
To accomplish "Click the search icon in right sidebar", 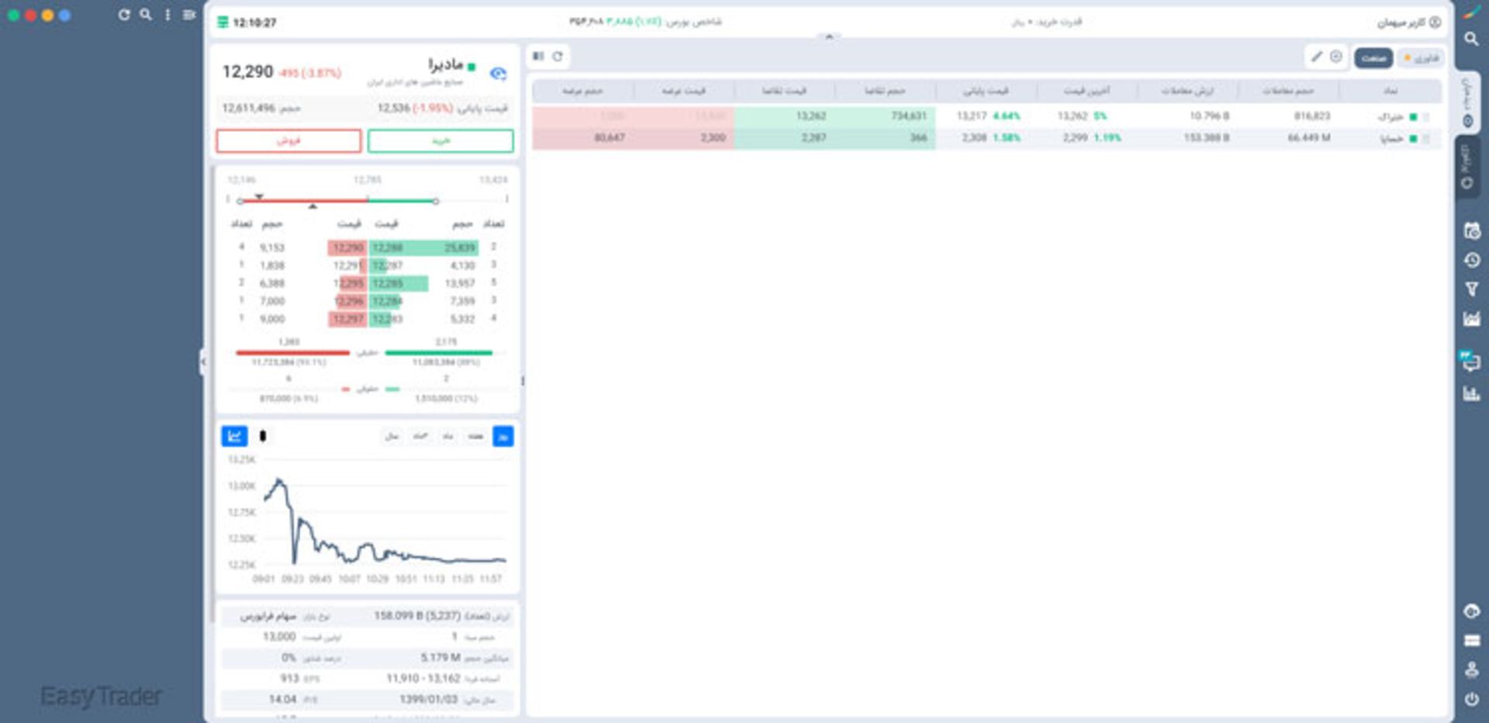I will pos(1471,39).
